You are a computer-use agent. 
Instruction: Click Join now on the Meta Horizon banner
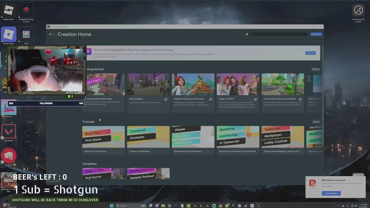310,53
